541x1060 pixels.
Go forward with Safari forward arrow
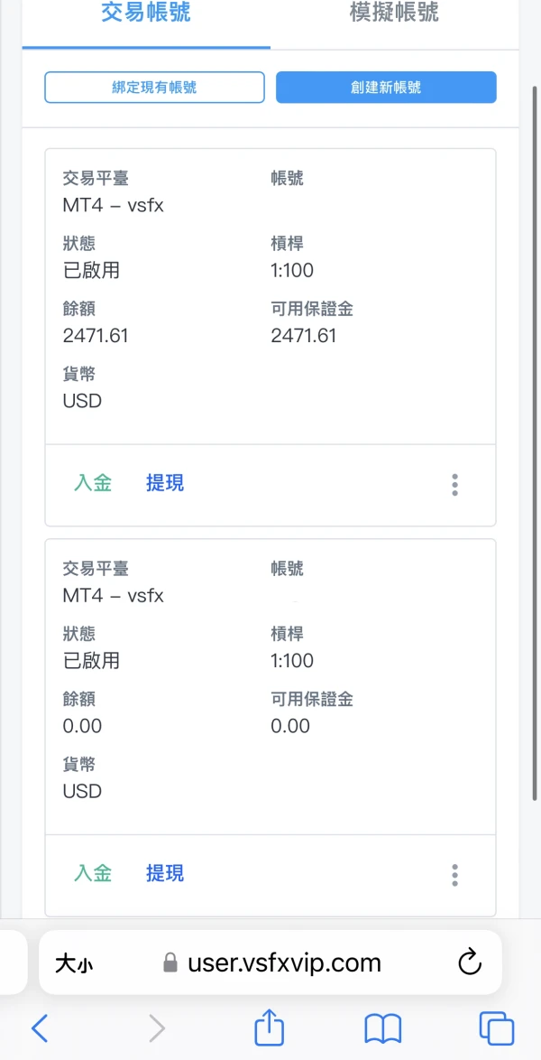click(x=157, y=1028)
